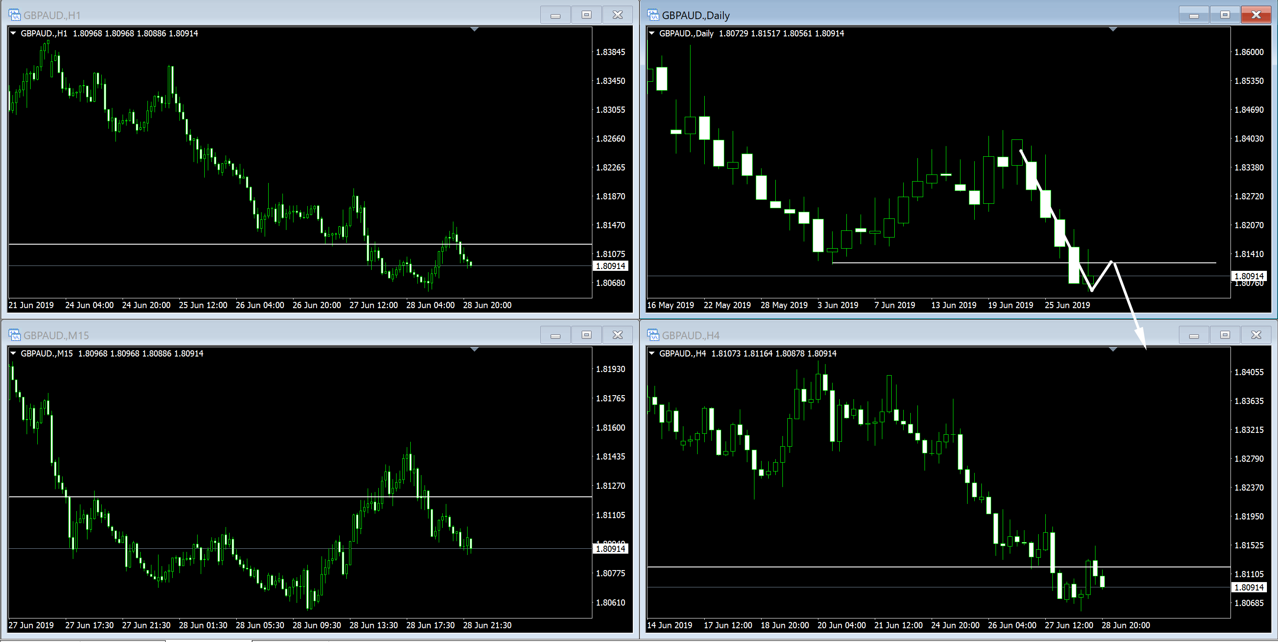Viewport: 1278px width, 642px height.
Task: Click the chart shift triangle in M15 chart
Action: point(474,350)
